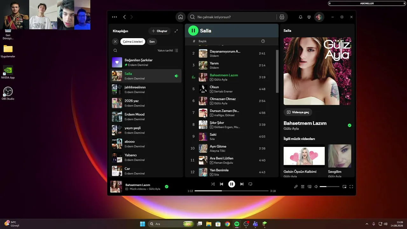The width and height of the screenshot is (407, 229).
Task: Select the Sen filter chip
Action: 152,41
